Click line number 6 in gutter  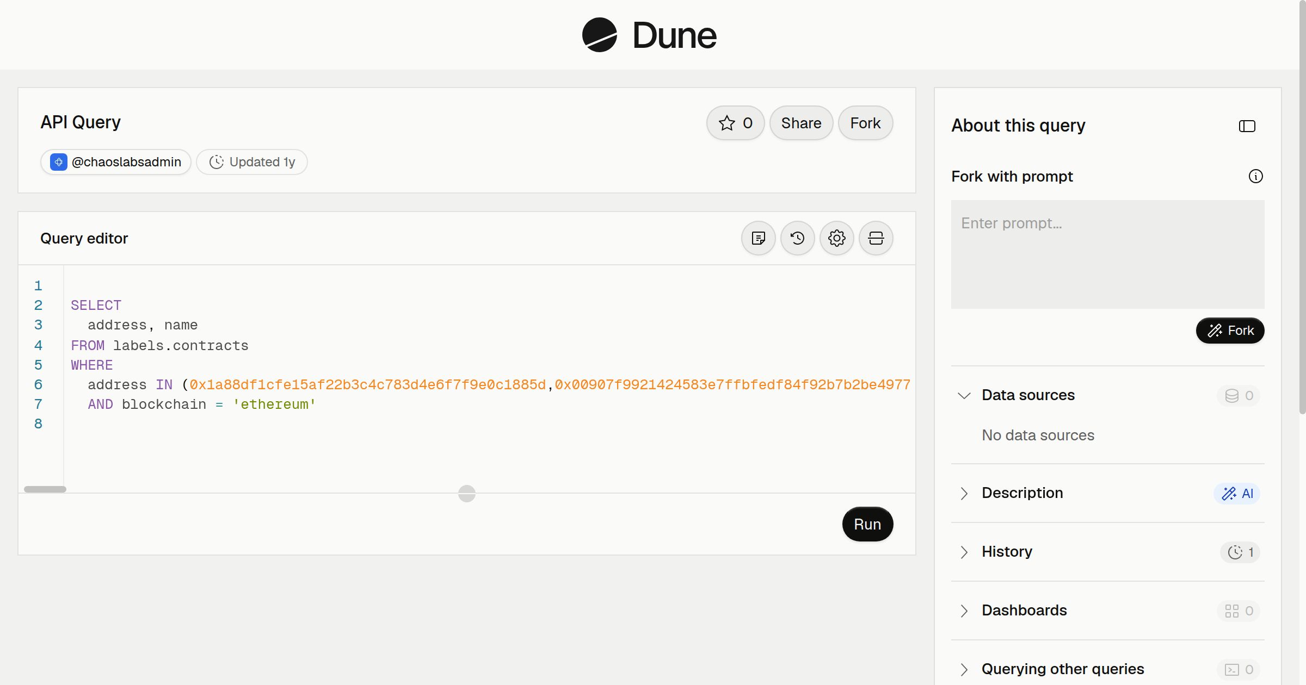(x=38, y=385)
